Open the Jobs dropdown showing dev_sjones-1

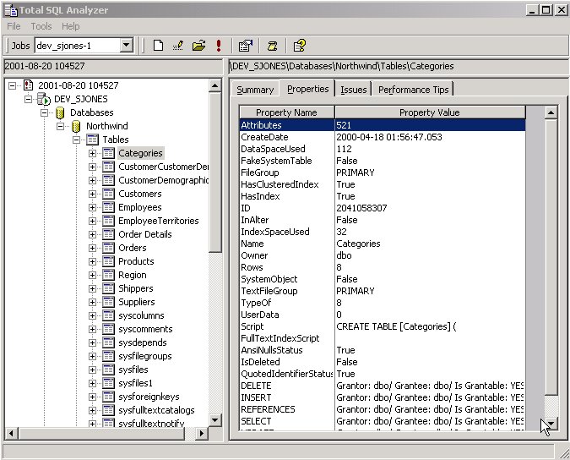(126, 46)
